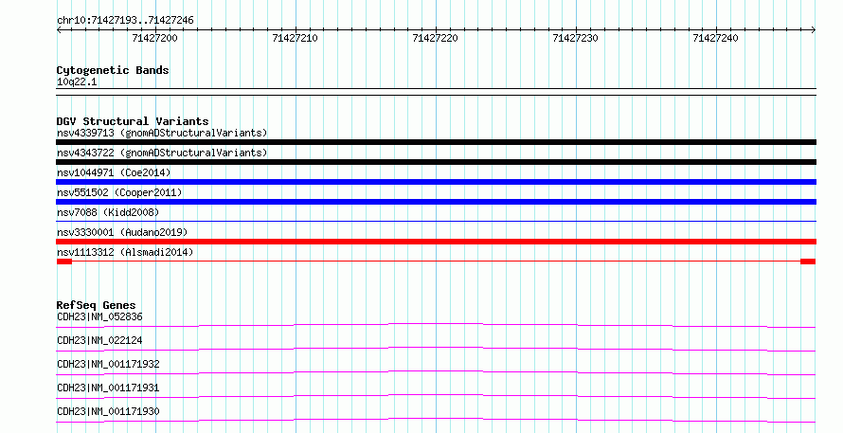Screen dimensions: 843x433
Task: Open transcript CDH23|NM_001171930
Action: (x=108, y=411)
